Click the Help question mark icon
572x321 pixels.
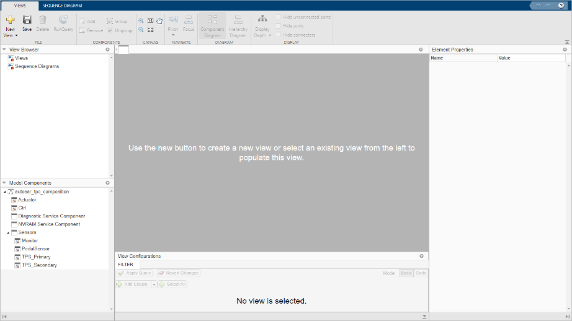[x=561, y=6]
